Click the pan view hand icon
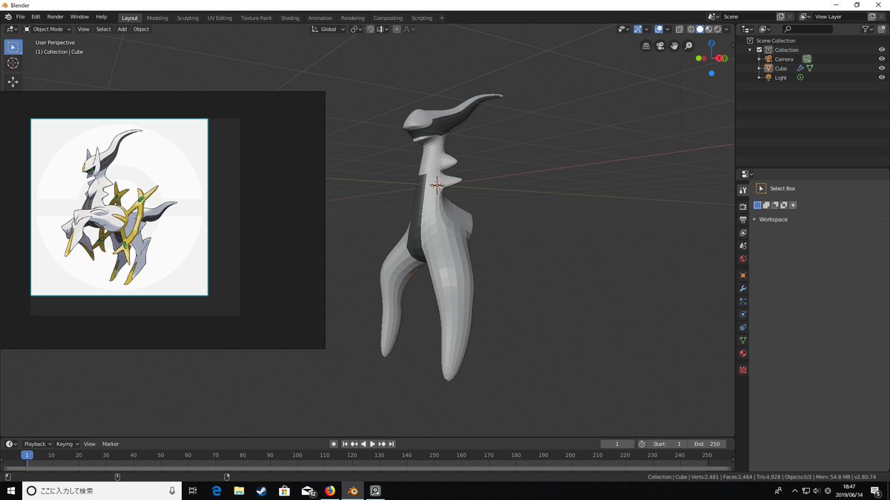The width and height of the screenshot is (890, 500). tap(674, 46)
